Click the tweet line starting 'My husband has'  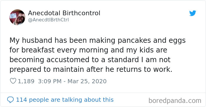tap(97, 40)
